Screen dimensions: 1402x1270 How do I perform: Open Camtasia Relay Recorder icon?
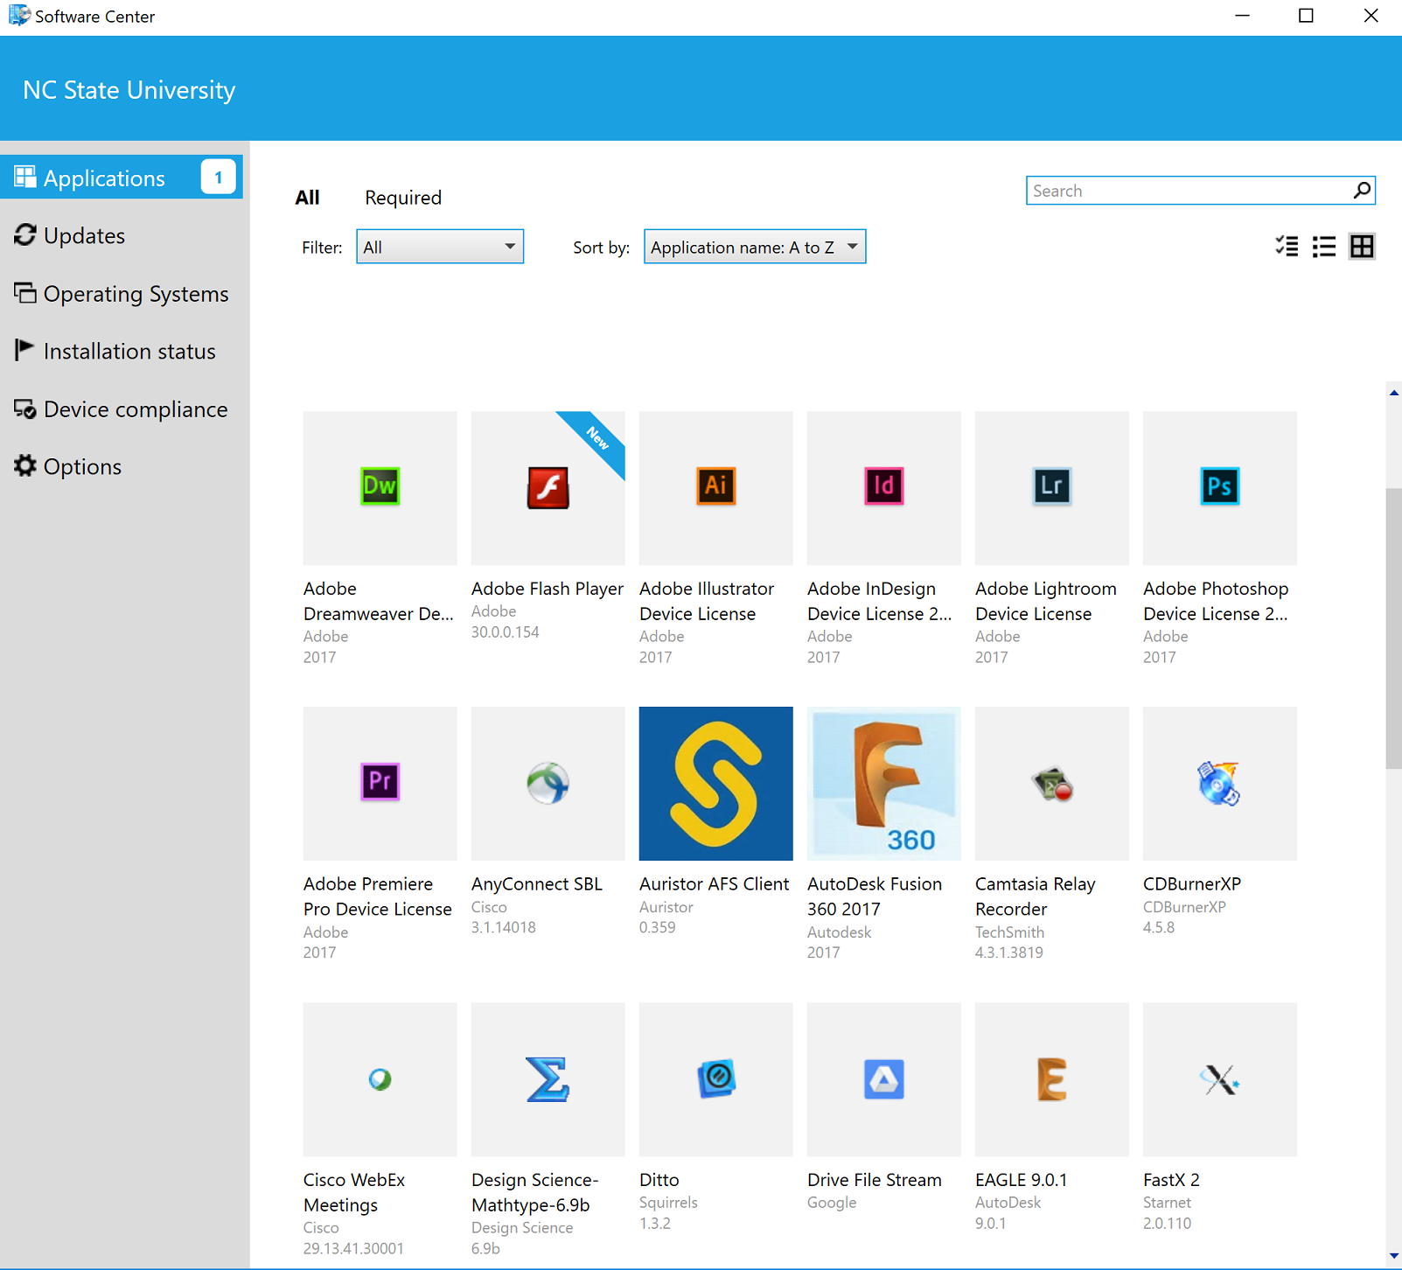coord(1051,783)
